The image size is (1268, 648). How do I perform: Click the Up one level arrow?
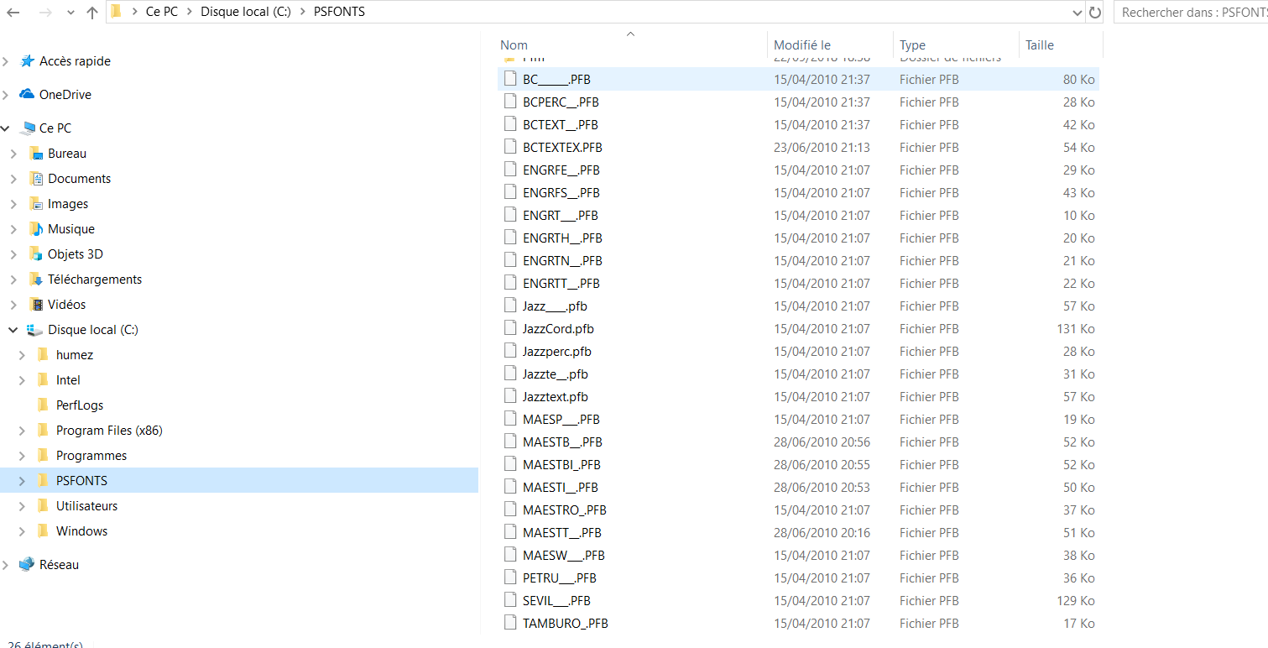92,13
